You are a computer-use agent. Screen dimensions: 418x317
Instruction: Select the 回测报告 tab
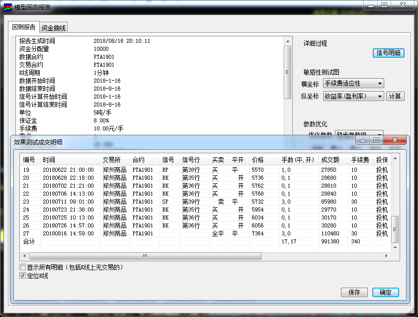[24, 27]
